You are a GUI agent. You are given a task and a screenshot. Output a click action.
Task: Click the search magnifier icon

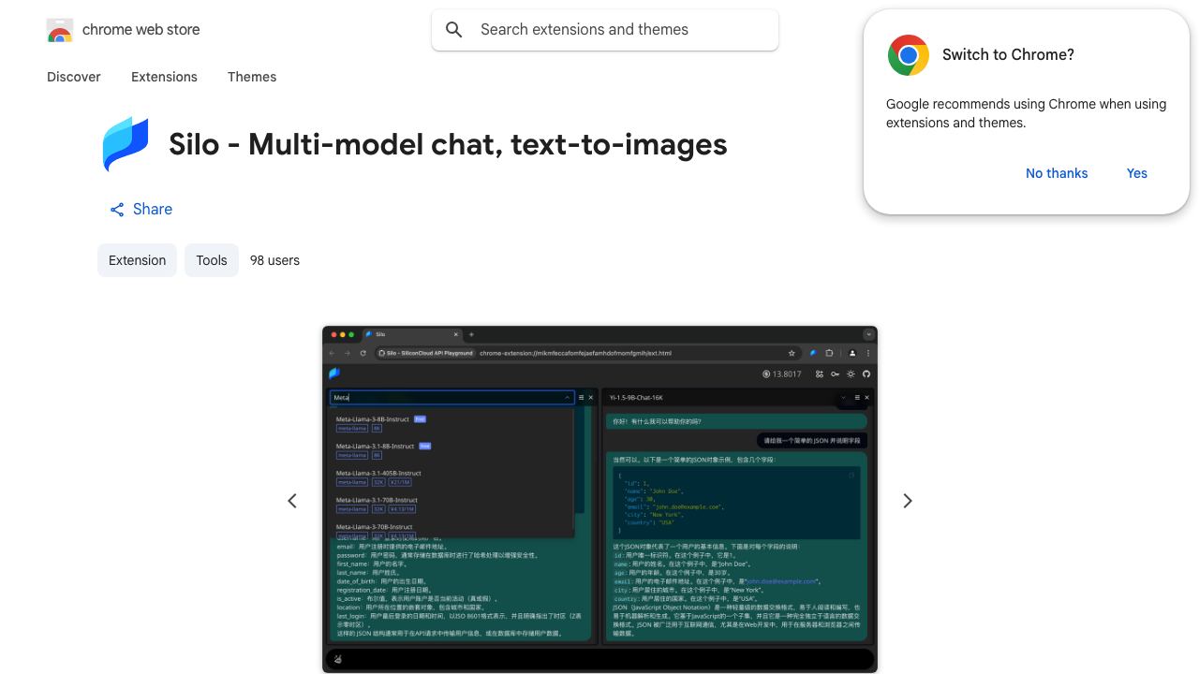(454, 30)
